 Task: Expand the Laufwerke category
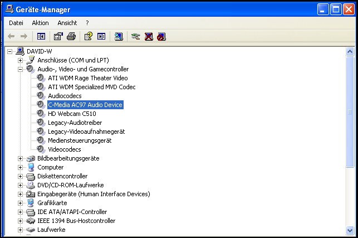pos(20,230)
